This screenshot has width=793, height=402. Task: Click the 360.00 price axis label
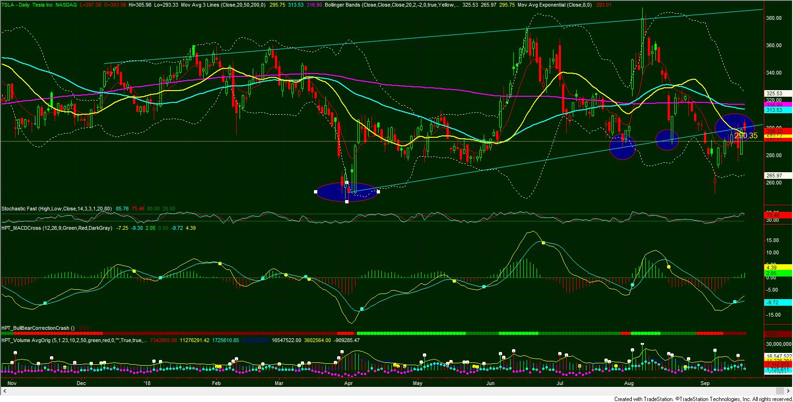pos(775,45)
